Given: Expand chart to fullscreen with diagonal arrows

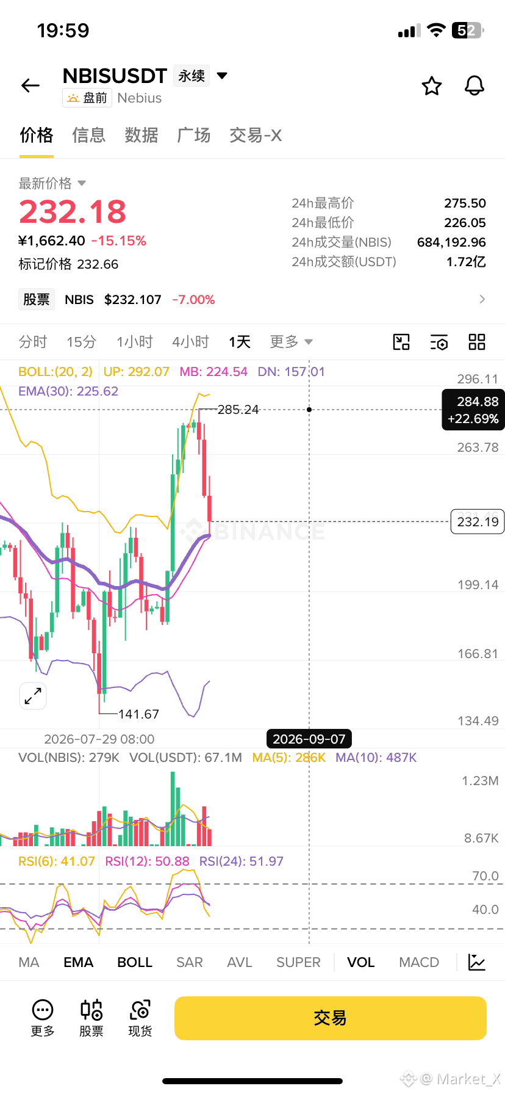Looking at the screenshot, I should (33, 695).
